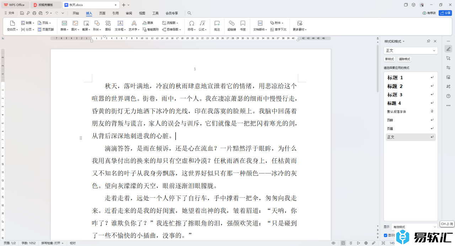455x246 pixels.
Task: Switch to page layout view in status bar
Action: point(343,243)
